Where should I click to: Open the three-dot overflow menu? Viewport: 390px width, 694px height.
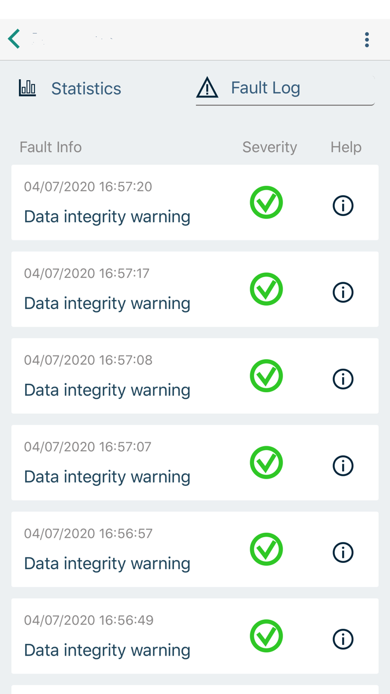click(x=367, y=40)
